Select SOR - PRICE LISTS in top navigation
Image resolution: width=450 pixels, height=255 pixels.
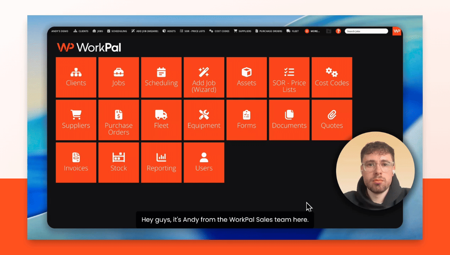pos(192,31)
